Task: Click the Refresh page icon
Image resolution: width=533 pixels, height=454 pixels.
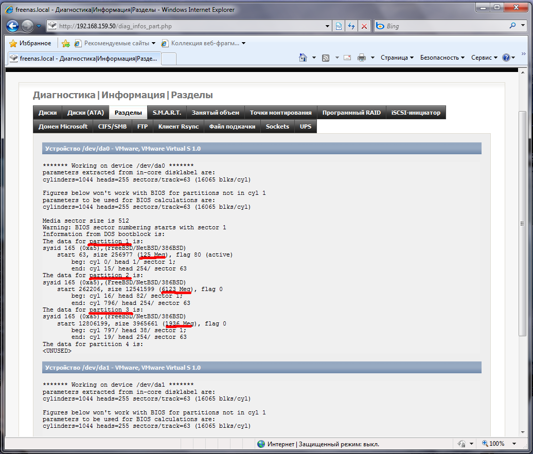Action: 351,26
